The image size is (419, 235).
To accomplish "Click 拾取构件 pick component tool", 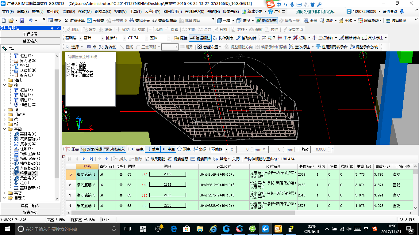I will coord(246,38).
